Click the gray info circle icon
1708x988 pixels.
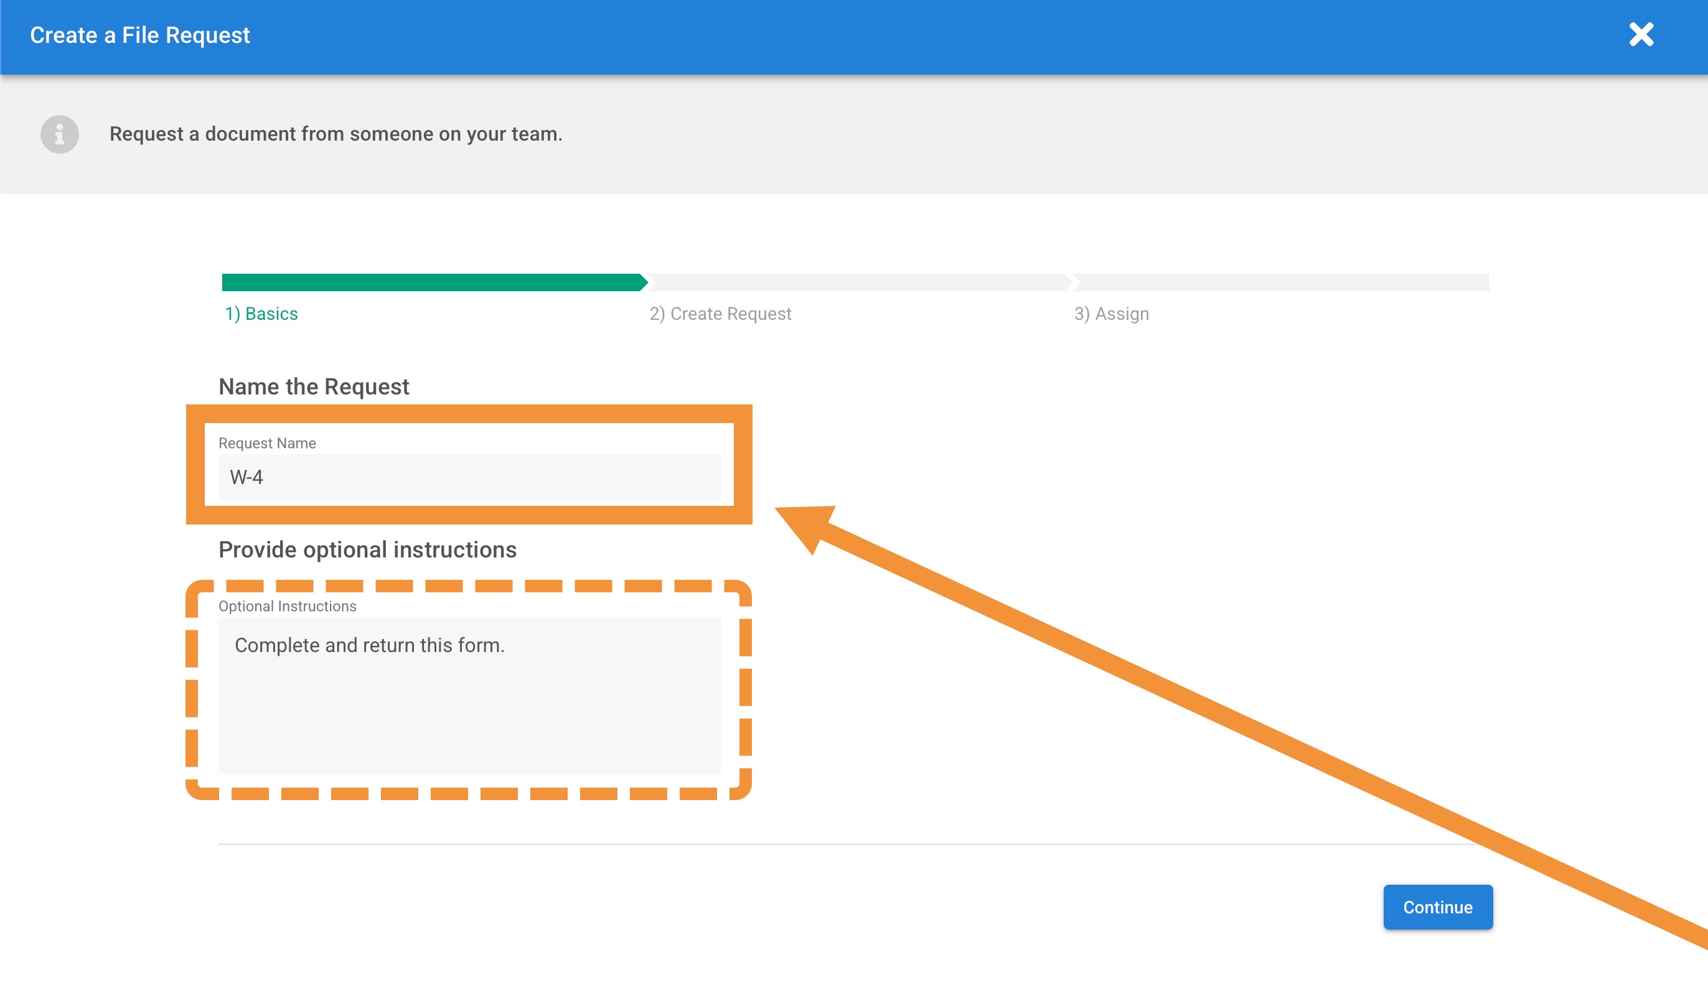pyautogui.click(x=60, y=134)
